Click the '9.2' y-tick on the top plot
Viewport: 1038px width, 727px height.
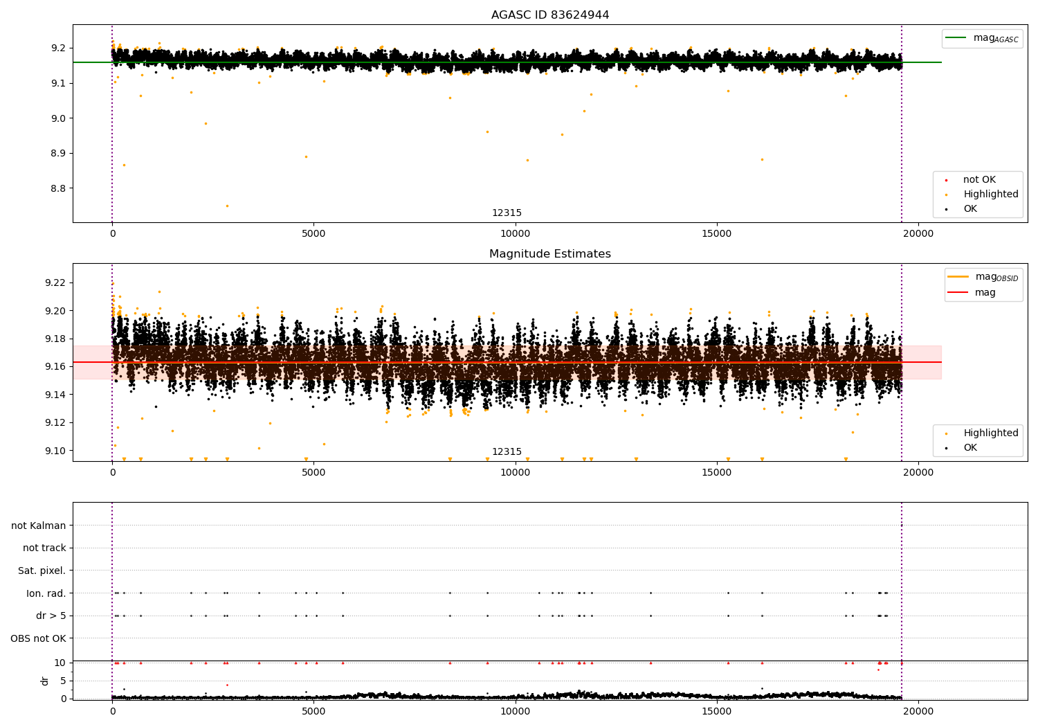[x=58, y=48]
